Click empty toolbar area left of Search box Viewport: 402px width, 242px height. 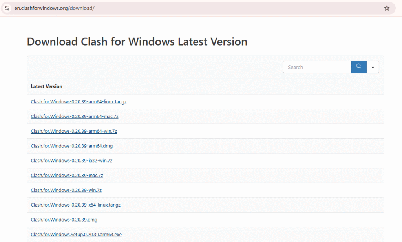click(x=157, y=67)
